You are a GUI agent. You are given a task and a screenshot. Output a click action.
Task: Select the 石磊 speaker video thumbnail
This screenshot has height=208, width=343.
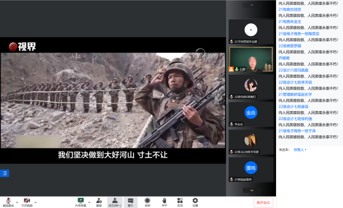pyautogui.click(x=251, y=59)
